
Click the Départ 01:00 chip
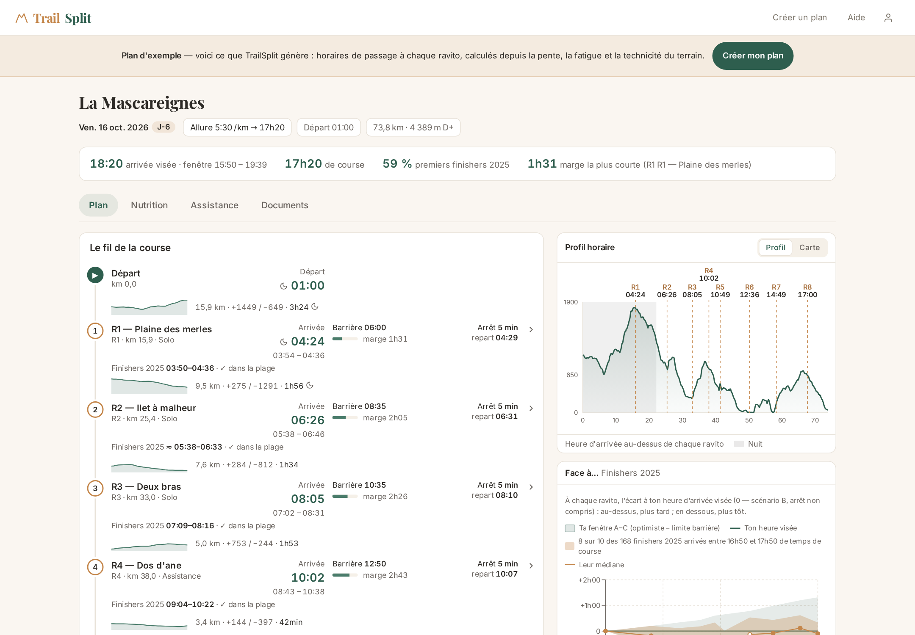tap(329, 127)
